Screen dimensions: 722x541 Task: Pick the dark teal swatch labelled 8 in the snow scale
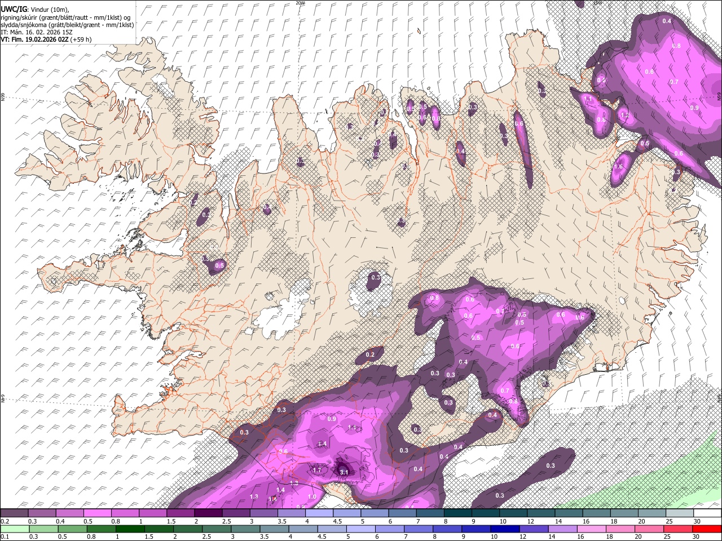pos(458,513)
